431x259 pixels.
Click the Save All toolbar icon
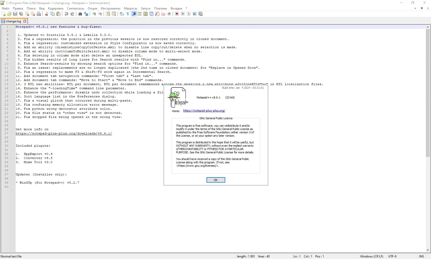tap(21, 14)
